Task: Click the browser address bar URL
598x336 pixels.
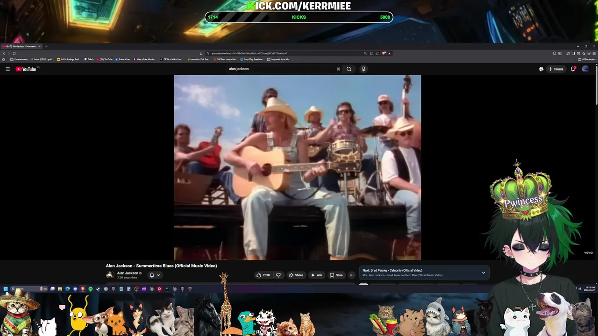Action: tap(249, 53)
